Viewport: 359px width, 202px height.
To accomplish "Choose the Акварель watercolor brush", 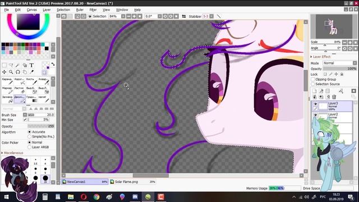I will (44, 81).
